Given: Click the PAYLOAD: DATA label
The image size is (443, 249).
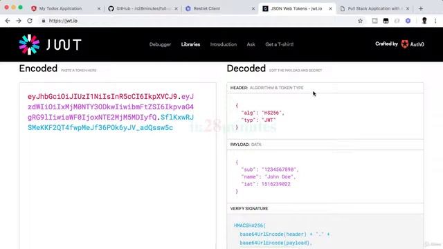Looking at the screenshot, I should tap(246, 145).
